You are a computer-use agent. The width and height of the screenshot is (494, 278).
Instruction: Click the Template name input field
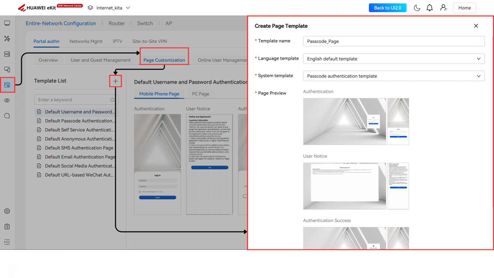pyautogui.click(x=394, y=41)
